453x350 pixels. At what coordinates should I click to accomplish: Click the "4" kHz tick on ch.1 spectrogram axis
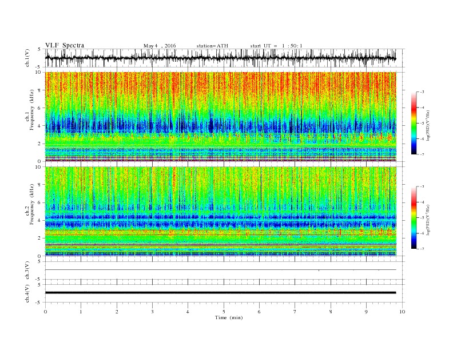coord(40,126)
